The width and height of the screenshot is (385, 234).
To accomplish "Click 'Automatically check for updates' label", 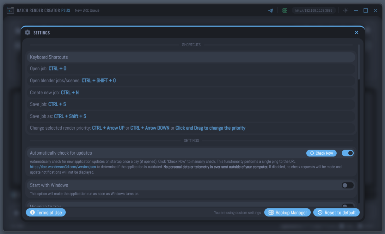I will [61, 153].
